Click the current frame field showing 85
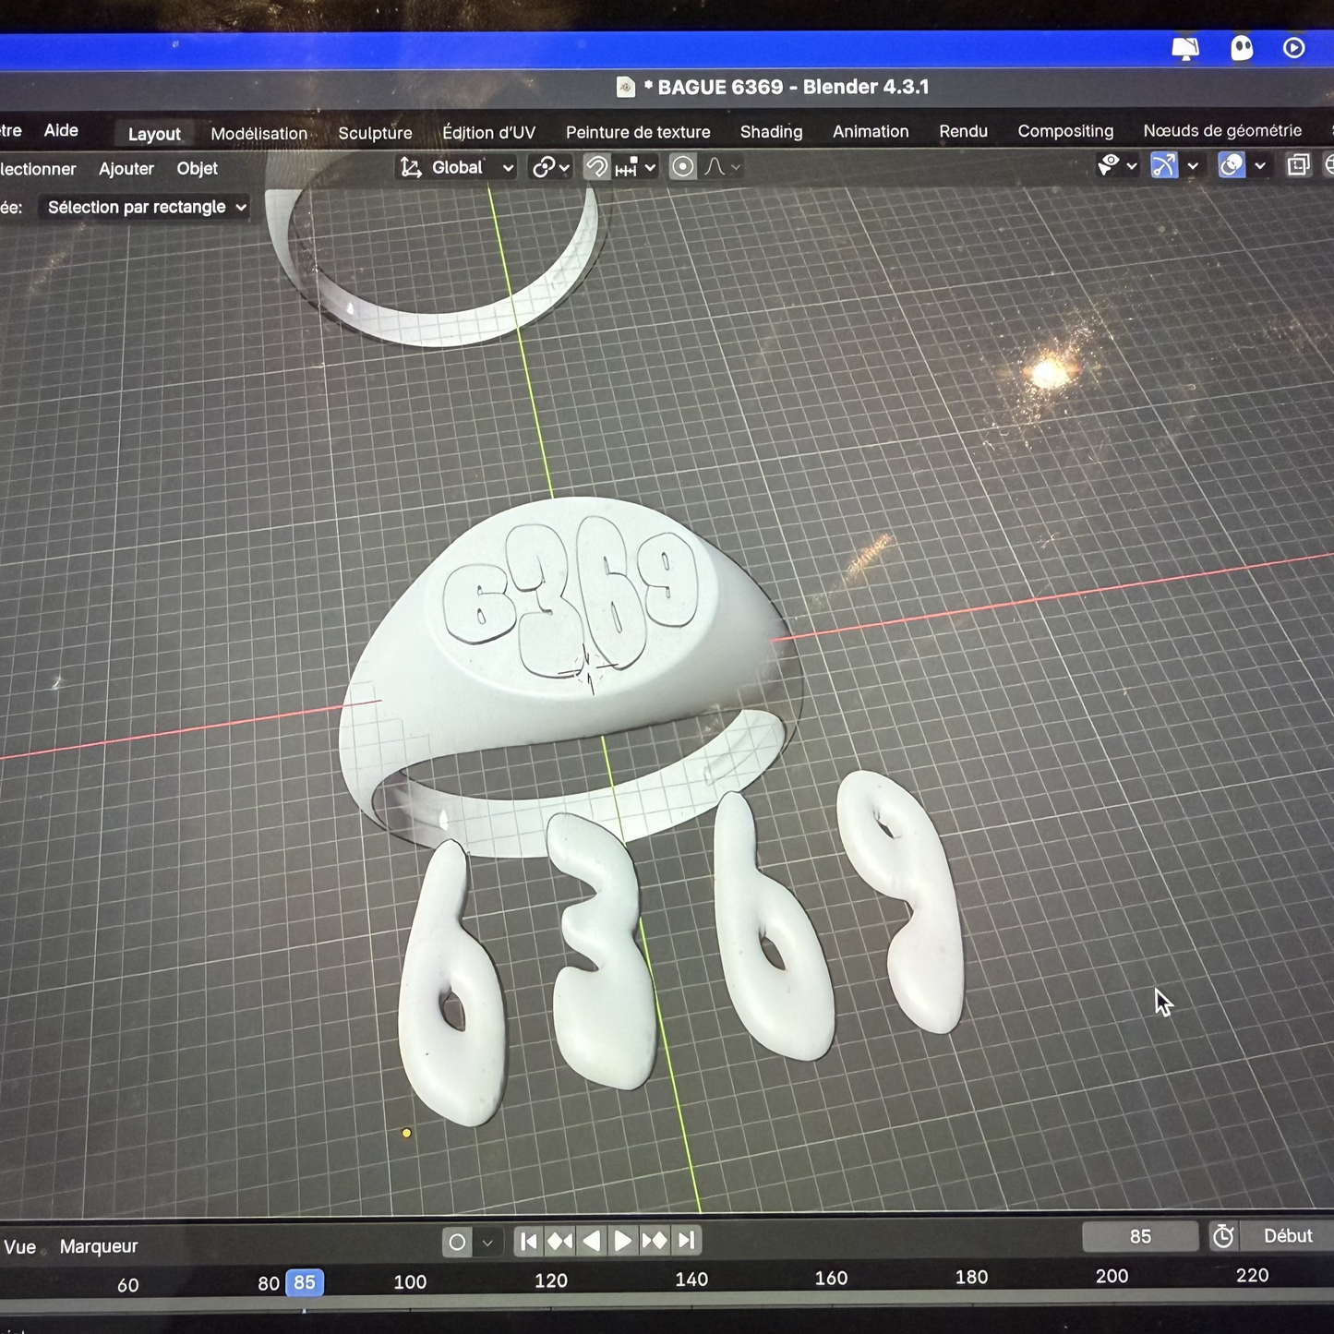Screen dimensions: 1334x1334 1139,1236
